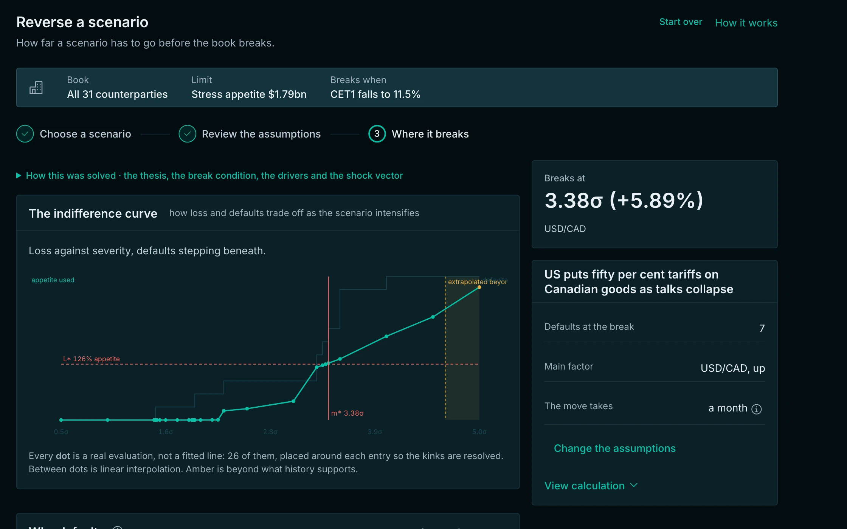Image resolution: width=847 pixels, height=529 pixels.
Task: Click the 'Review the assumptions' checkmark circle
Action: pyautogui.click(x=187, y=134)
